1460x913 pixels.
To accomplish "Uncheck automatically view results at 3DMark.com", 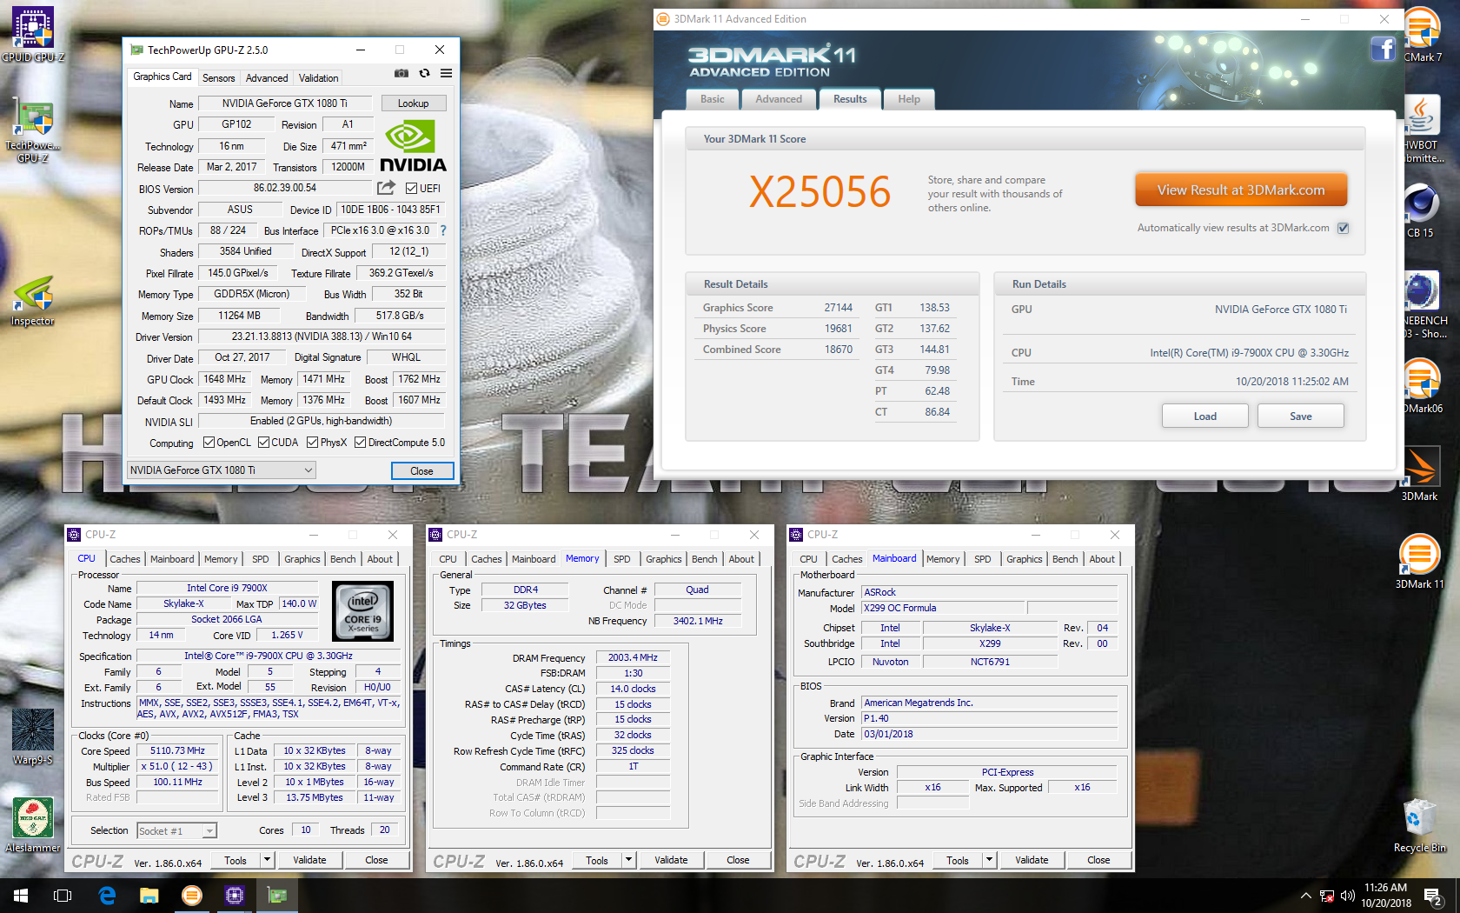I will pyautogui.click(x=1343, y=228).
